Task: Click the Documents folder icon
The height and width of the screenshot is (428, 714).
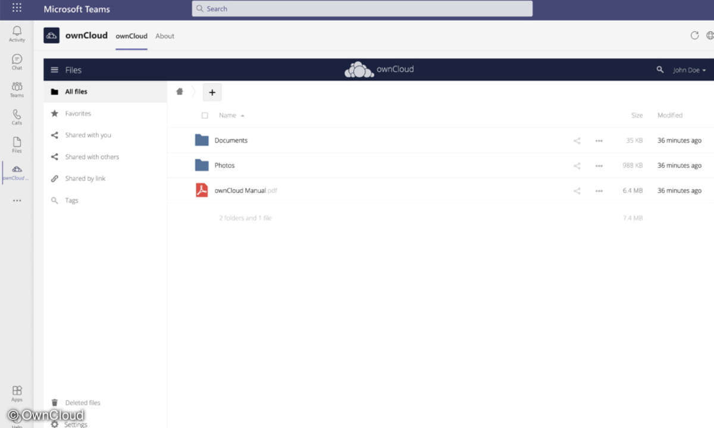Action: click(x=202, y=140)
